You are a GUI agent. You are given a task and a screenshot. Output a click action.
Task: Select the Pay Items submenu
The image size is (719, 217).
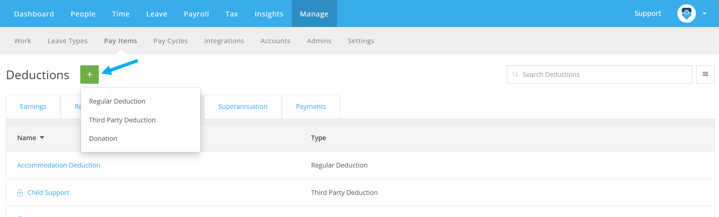click(121, 41)
